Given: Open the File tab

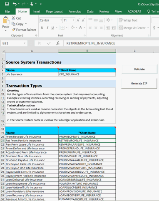Looking at the screenshot, I should coord(7,12).
